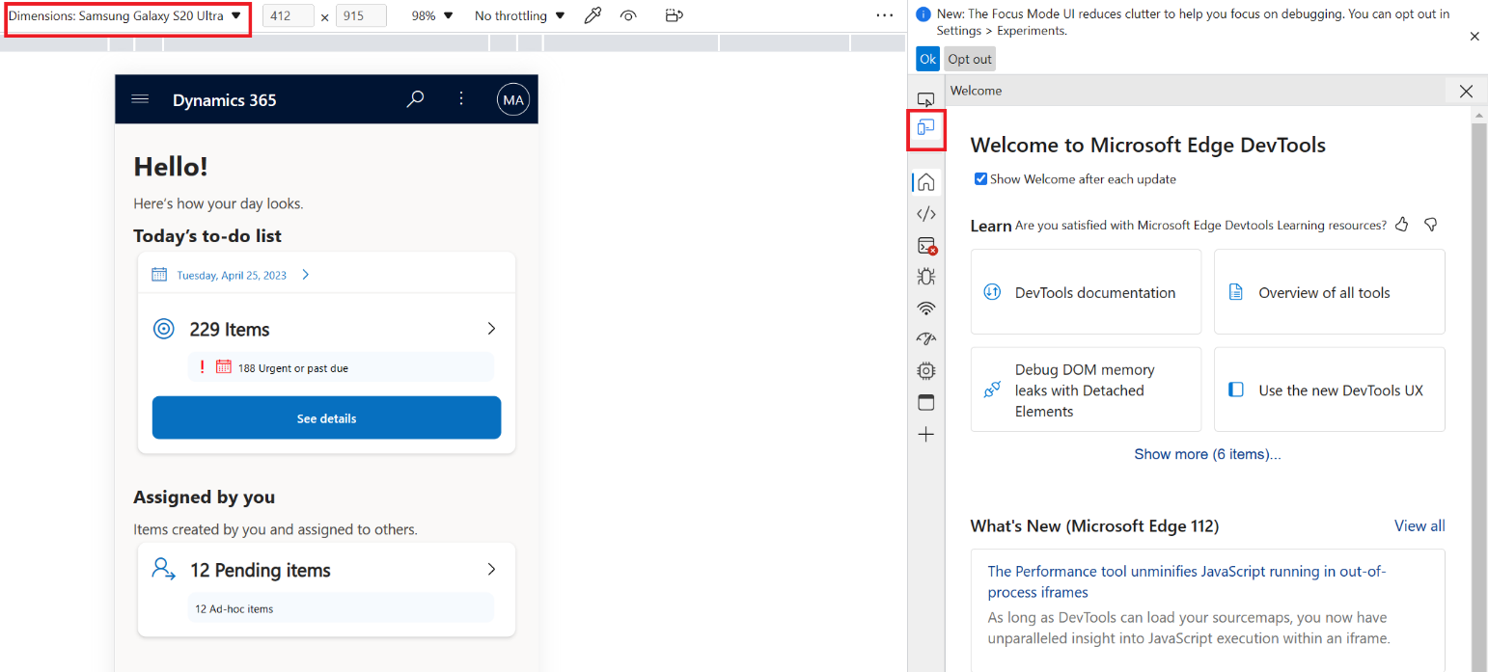Open the Dimensions Samsung Galaxy S20 Ultra dropdown

[x=126, y=16]
